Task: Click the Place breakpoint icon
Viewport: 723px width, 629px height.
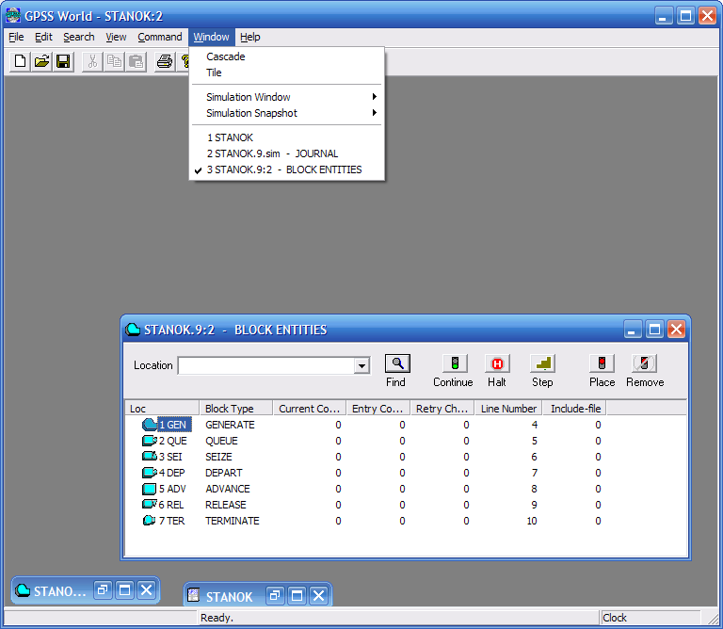Action: point(602,363)
